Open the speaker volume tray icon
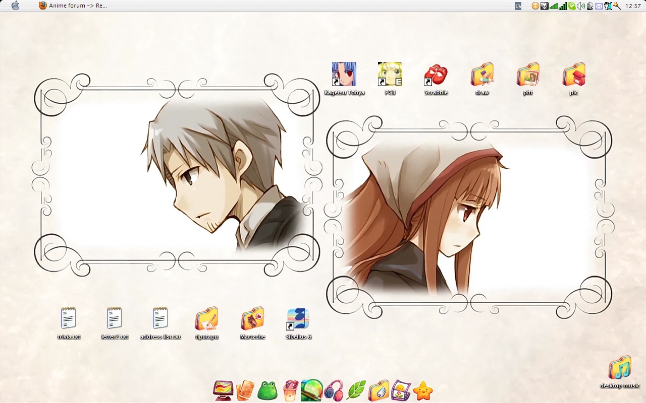 click(x=581, y=6)
